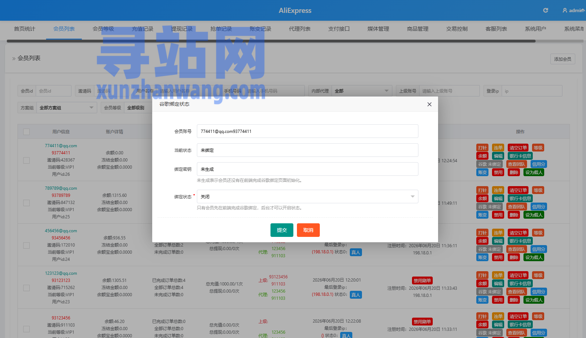Open the 方案组 dropdown showing 全部方案组
586x338 pixels.
[x=67, y=108]
